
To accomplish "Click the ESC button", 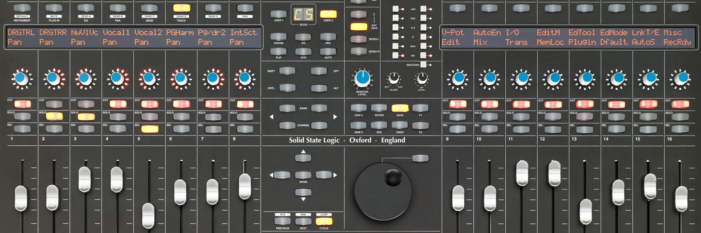I will tap(379, 126).
